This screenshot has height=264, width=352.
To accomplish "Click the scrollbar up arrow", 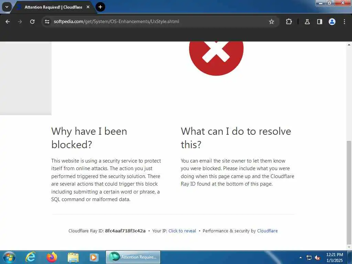I will pos(349,45).
